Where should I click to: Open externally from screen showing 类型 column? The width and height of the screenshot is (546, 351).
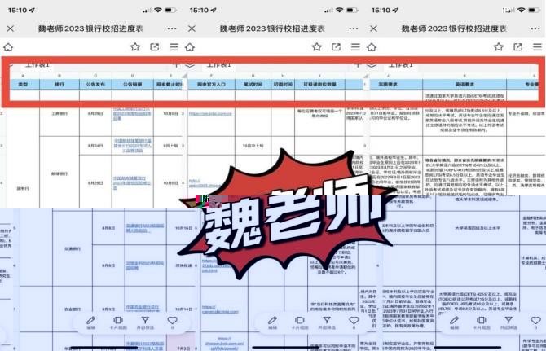click(x=155, y=46)
